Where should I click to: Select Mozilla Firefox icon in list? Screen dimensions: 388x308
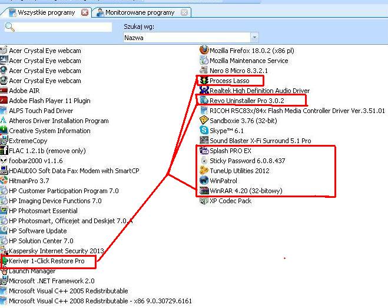click(x=204, y=50)
